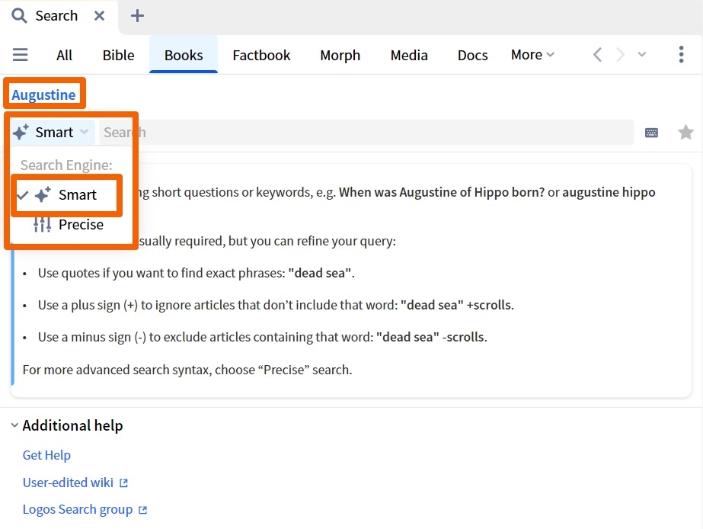
Task: Open a new tab with plus icon
Action: 137,16
